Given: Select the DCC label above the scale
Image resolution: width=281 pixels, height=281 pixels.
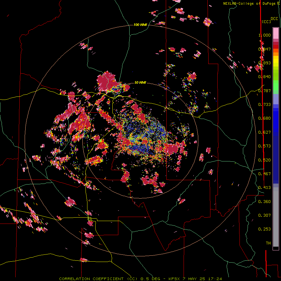Looking at the screenshot, I should click(x=274, y=19).
